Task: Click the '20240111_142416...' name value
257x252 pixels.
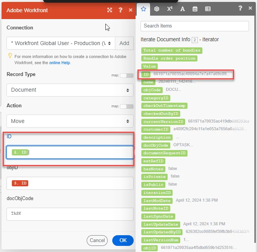Action: pyautogui.click(x=177, y=81)
